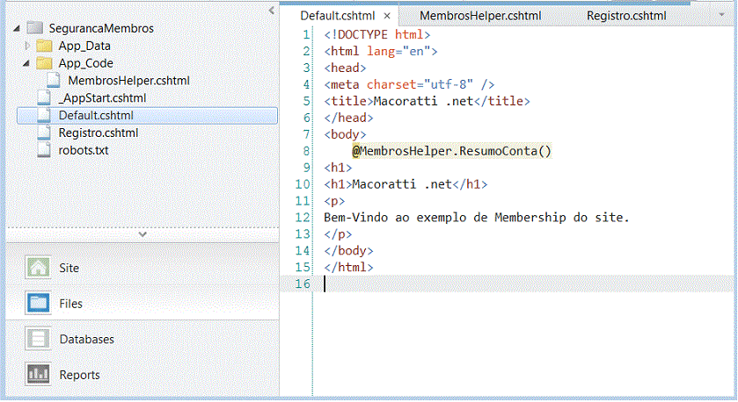Switch to the Registro.cshtml tab
Image resolution: width=738 pixels, height=402 pixels.
(x=626, y=16)
